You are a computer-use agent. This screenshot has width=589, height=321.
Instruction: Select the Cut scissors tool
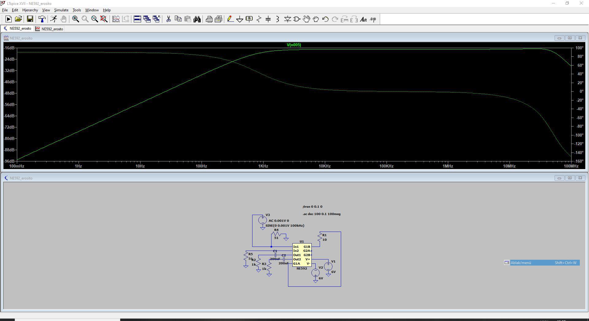coord(168,19)
